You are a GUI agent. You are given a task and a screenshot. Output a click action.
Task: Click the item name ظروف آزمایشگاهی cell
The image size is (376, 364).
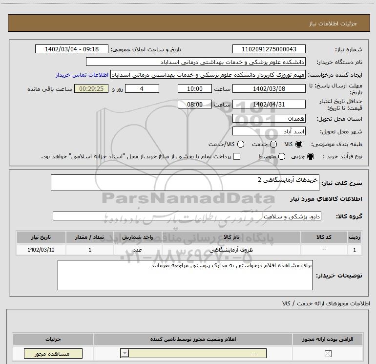pyautogui.click(x=231, y=250)
